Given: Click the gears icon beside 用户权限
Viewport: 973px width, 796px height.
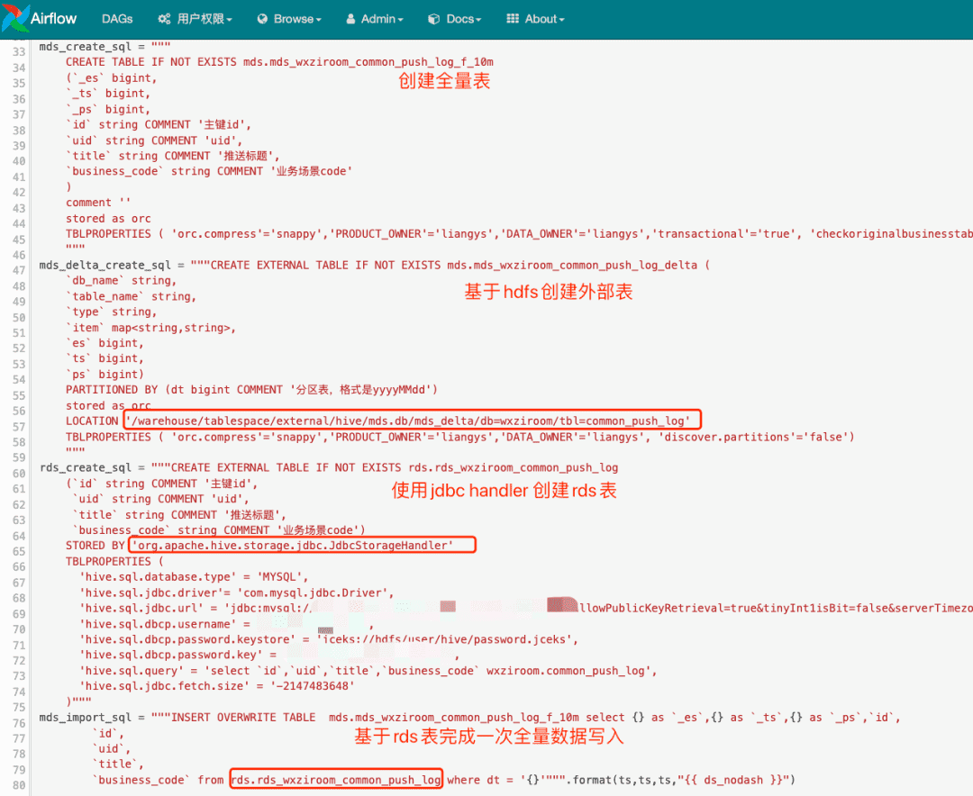Looking at the screenshot, I should (164, 19).
